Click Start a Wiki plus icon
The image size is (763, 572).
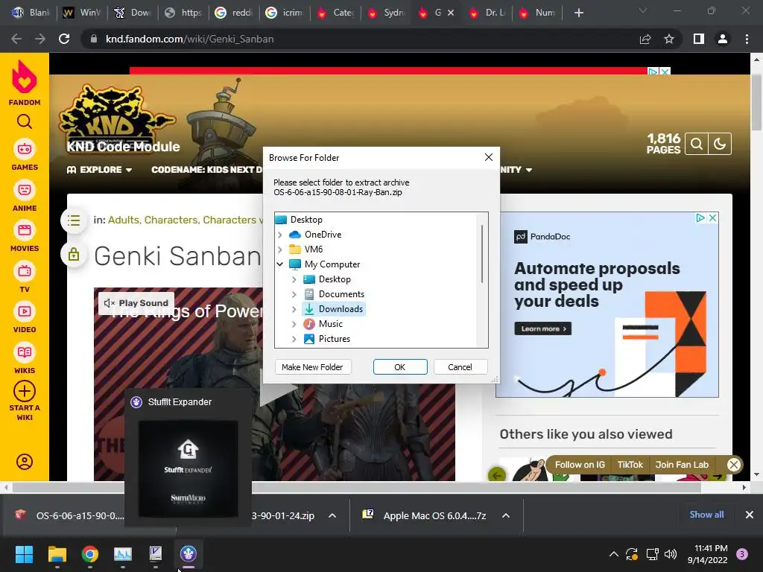(25, 391)
